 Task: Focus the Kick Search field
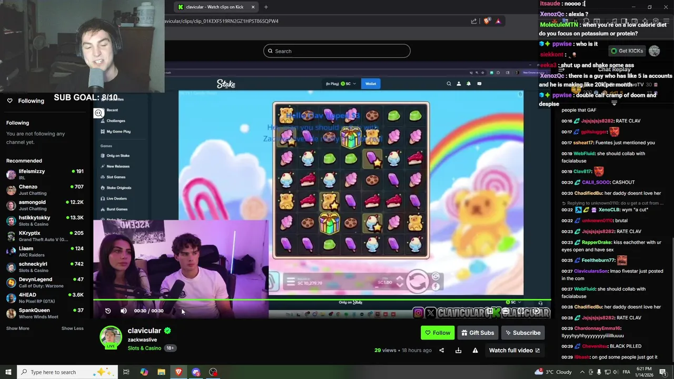[x=337, y=51]
